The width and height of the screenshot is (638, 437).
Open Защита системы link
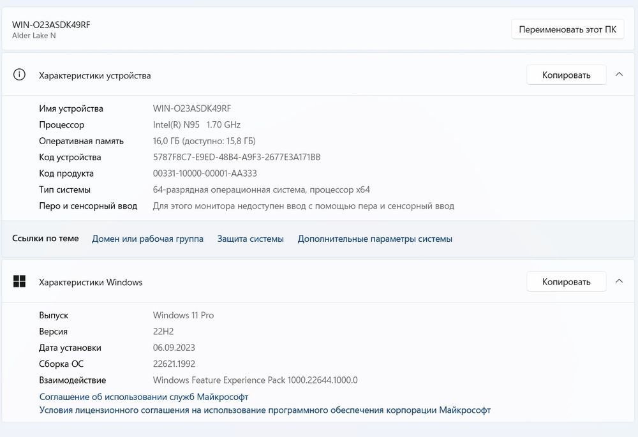pyautogui.click(x=250, y=239)
